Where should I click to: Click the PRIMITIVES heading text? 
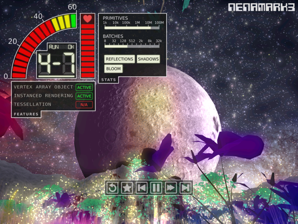tap(116, 18)
